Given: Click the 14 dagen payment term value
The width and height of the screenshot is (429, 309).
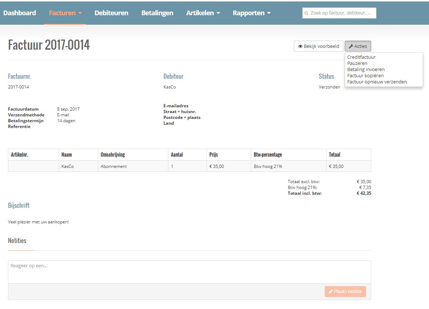Looking at the screenshot, I should (x=66, y=121).
